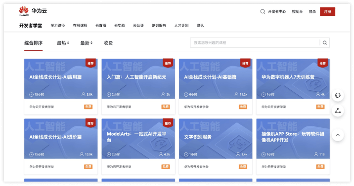Click clock icon on AI全栈成长计划-AI进阶篇 card
354x186 pixels.
pyautogui.click(x=31, y=154)
